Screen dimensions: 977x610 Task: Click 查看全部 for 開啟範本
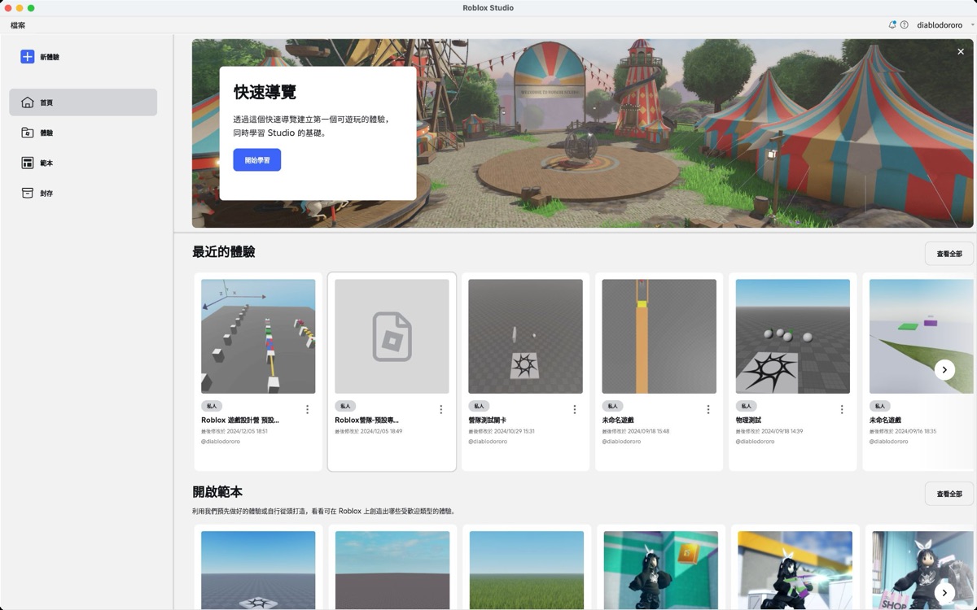949,494
